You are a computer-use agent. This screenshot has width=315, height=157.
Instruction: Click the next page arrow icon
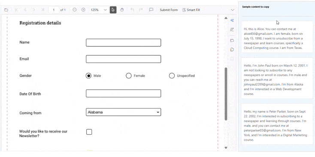pyautogui.click(x=34, y=10)
